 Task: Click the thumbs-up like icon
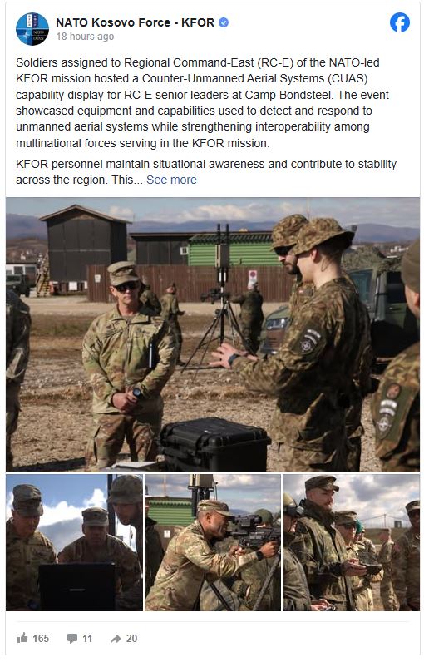click(x=22, y=638)
